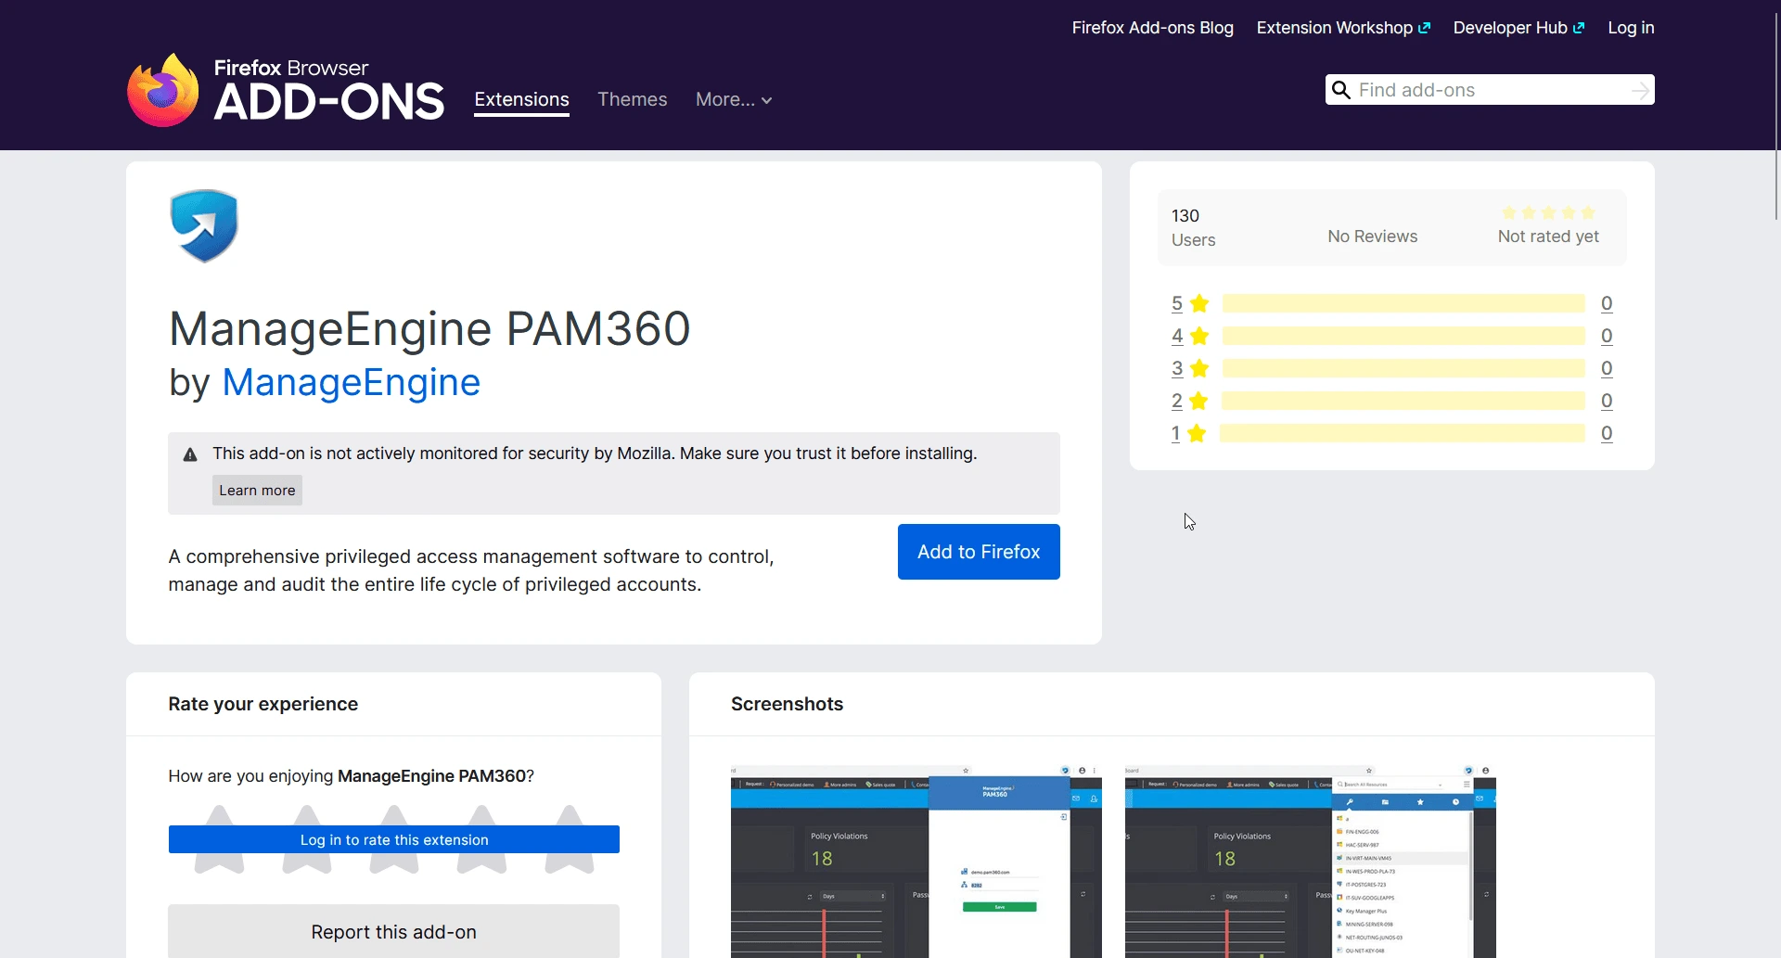The image size is (1781, 958).
Task: Click the search submit arrow icon
Action: pos(1640,90)
